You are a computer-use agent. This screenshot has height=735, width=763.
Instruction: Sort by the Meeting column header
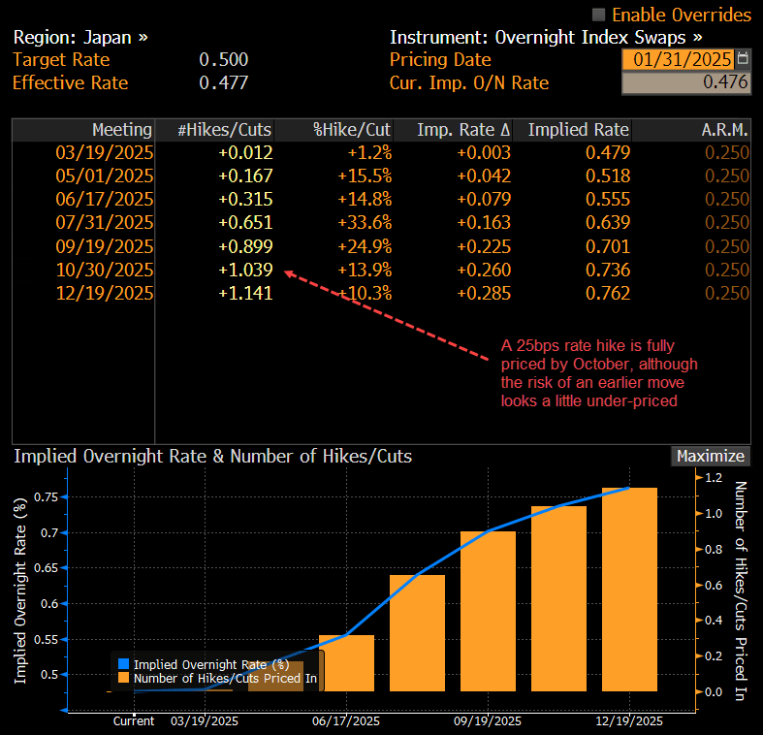[83, 130]
